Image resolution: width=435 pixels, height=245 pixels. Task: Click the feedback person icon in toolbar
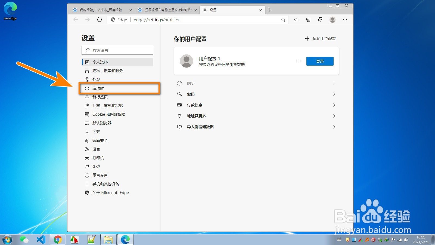click(320, 20)
